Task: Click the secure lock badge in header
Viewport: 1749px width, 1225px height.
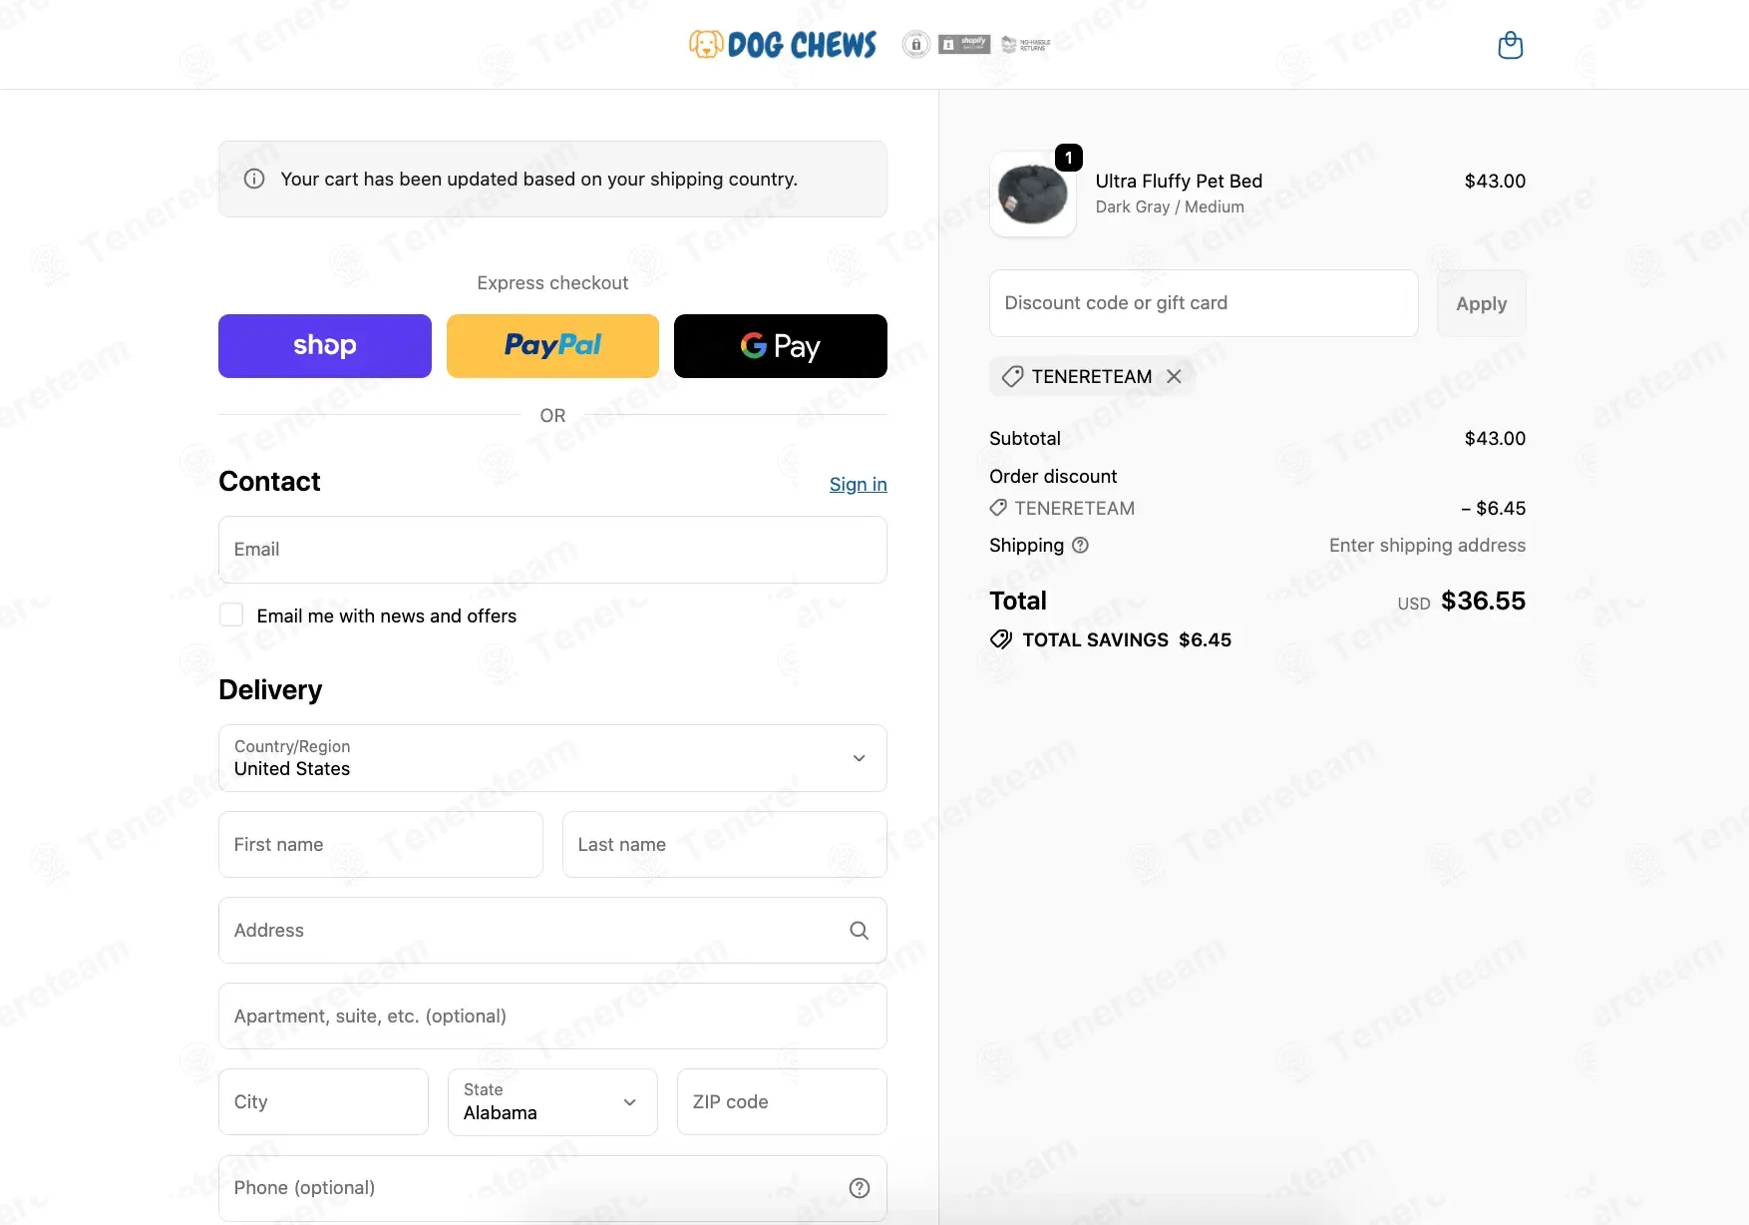Action: pyautogui.click(x=915, y=45)
